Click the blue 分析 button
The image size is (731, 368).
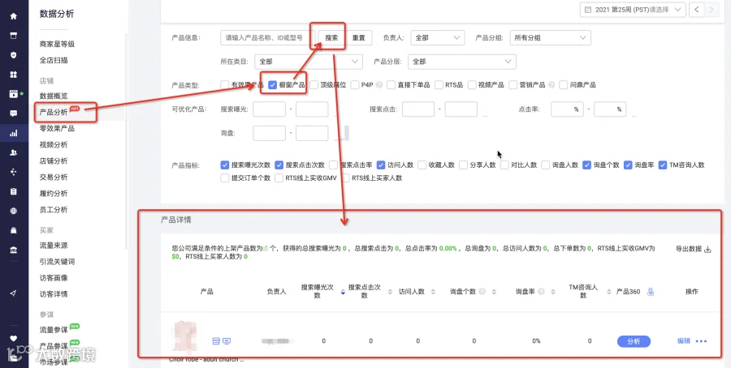click(634, 341)
